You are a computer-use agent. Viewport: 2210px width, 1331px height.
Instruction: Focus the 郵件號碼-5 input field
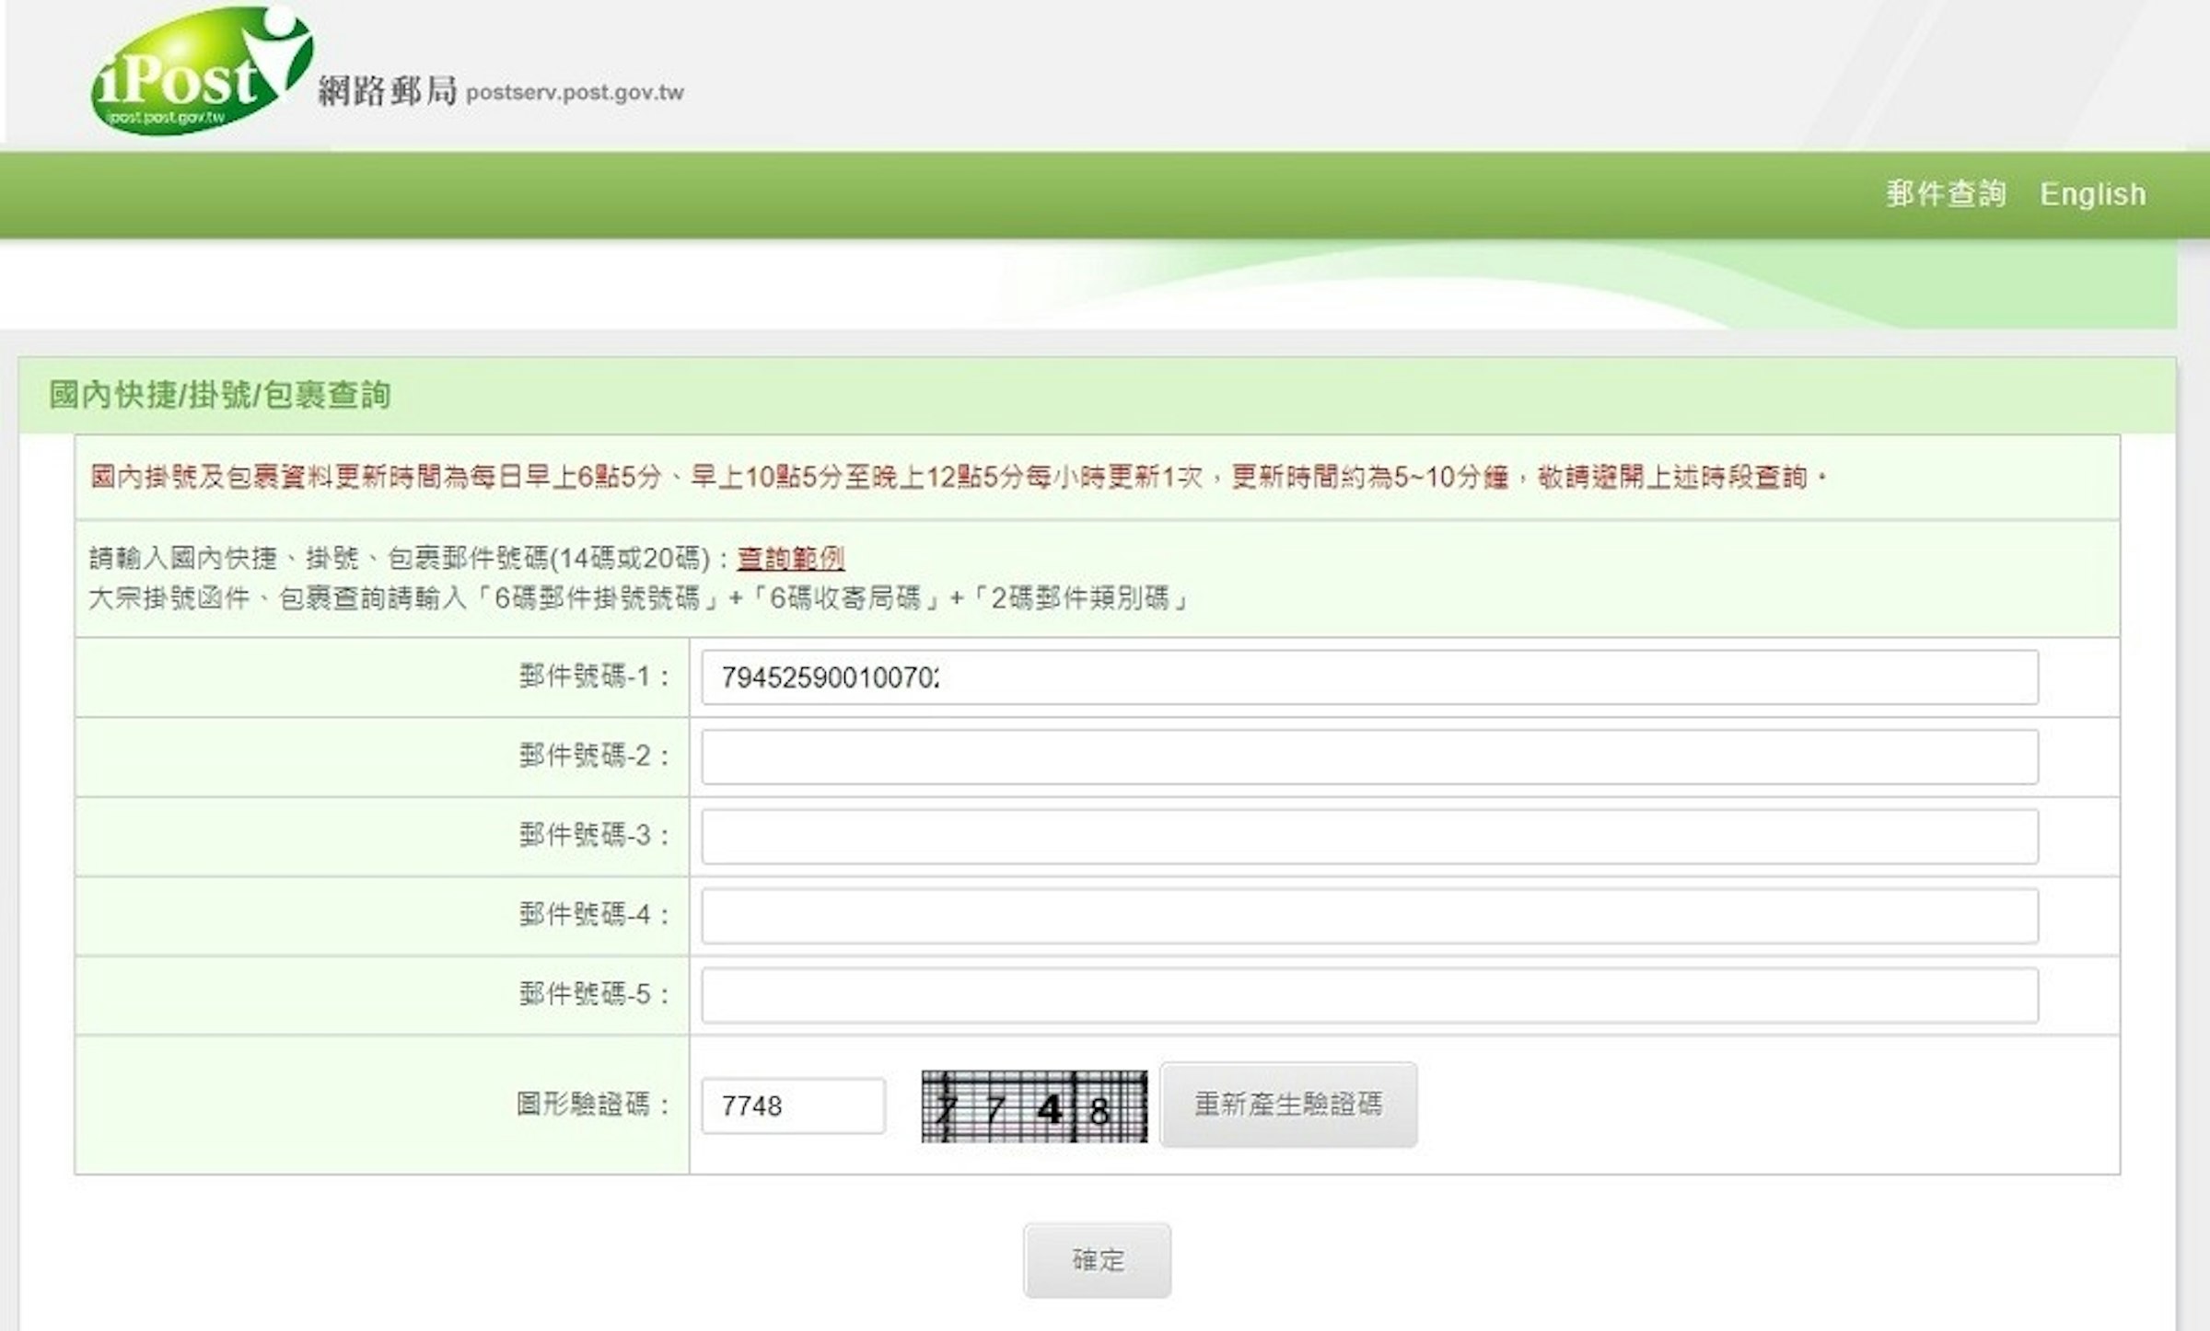pos(1369,995)
